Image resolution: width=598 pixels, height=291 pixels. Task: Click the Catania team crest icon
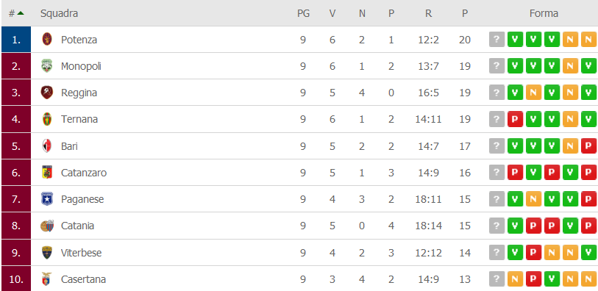point(47,226)
